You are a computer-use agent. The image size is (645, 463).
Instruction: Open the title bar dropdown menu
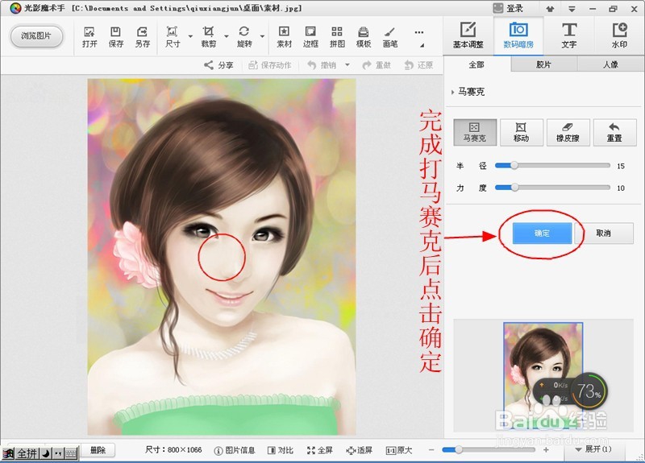coord(572,9)
